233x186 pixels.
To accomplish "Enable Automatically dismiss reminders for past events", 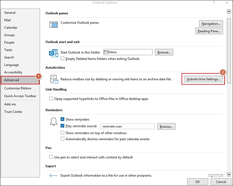I will (x=62, y=139).
